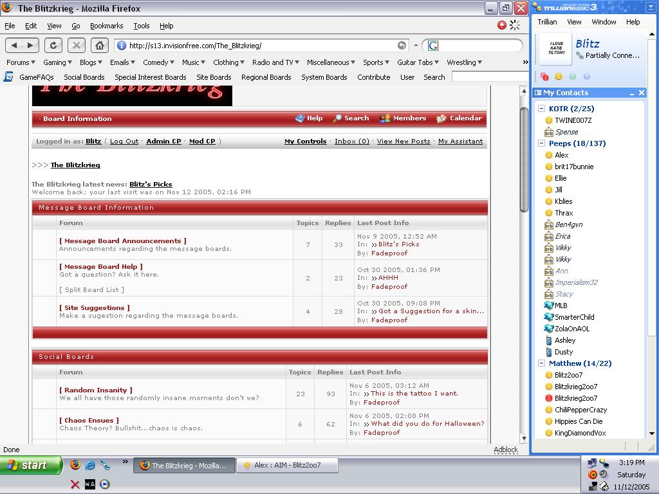Click the red connection icon in Trillian
Image resolution: width=659 pixels, height=494 pixels.
(544, 77)
